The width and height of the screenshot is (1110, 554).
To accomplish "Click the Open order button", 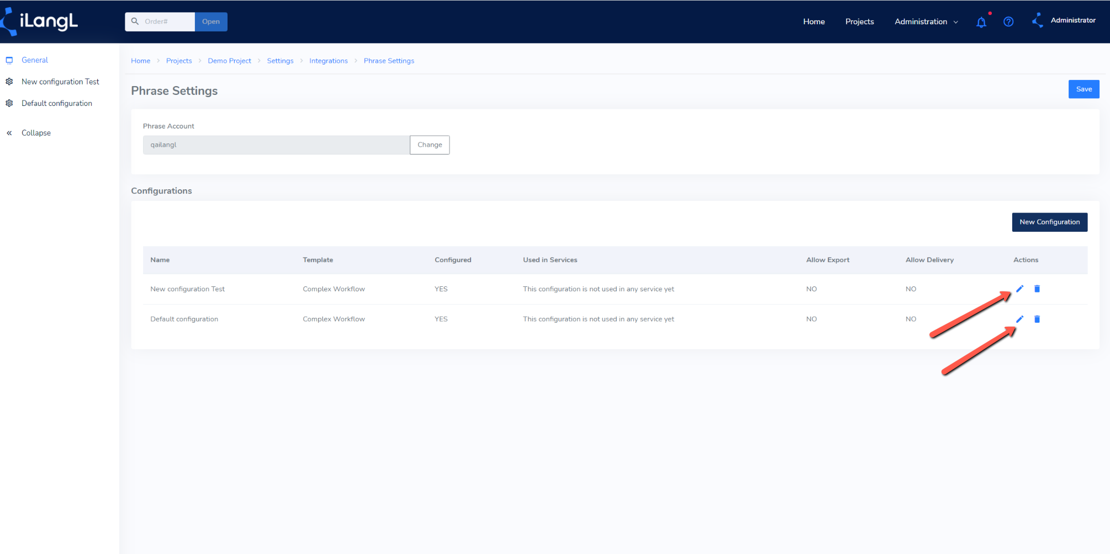I will pyautogui.click(x=211, y=22).
